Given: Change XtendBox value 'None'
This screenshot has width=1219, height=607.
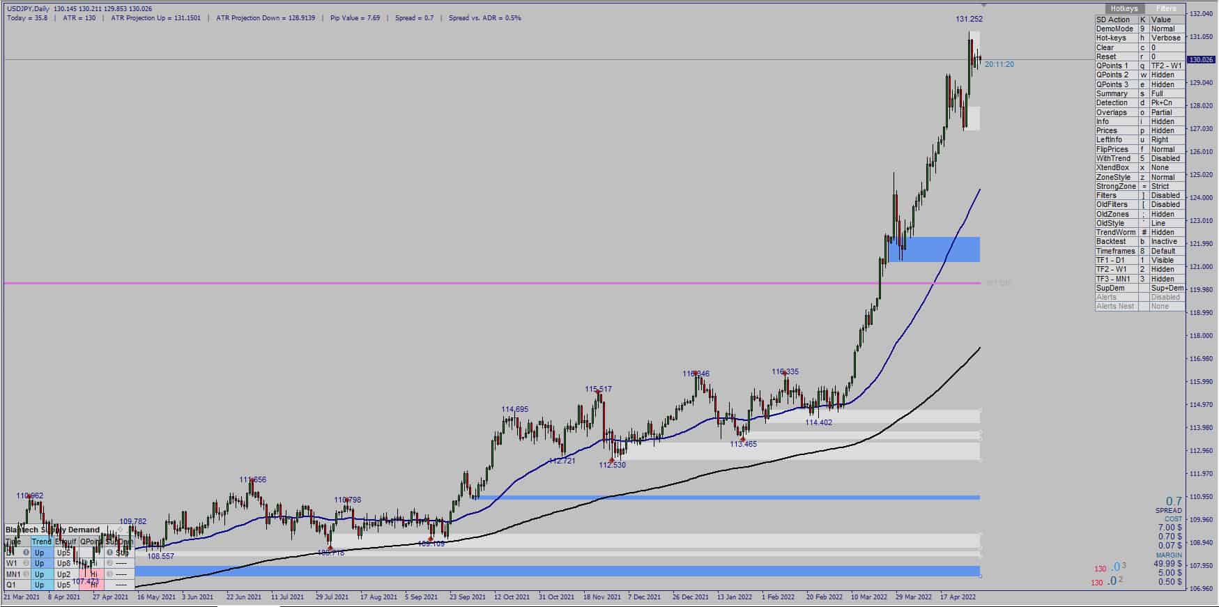Looking at the screenshot, I should pyautogui.click(x=1167, y=168).
